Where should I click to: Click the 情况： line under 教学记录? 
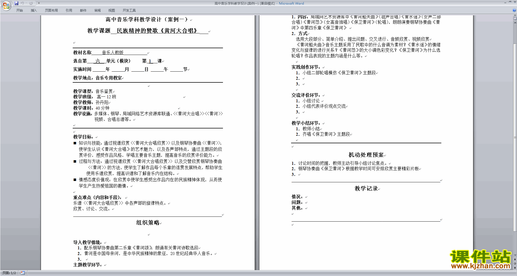(297, 197)
